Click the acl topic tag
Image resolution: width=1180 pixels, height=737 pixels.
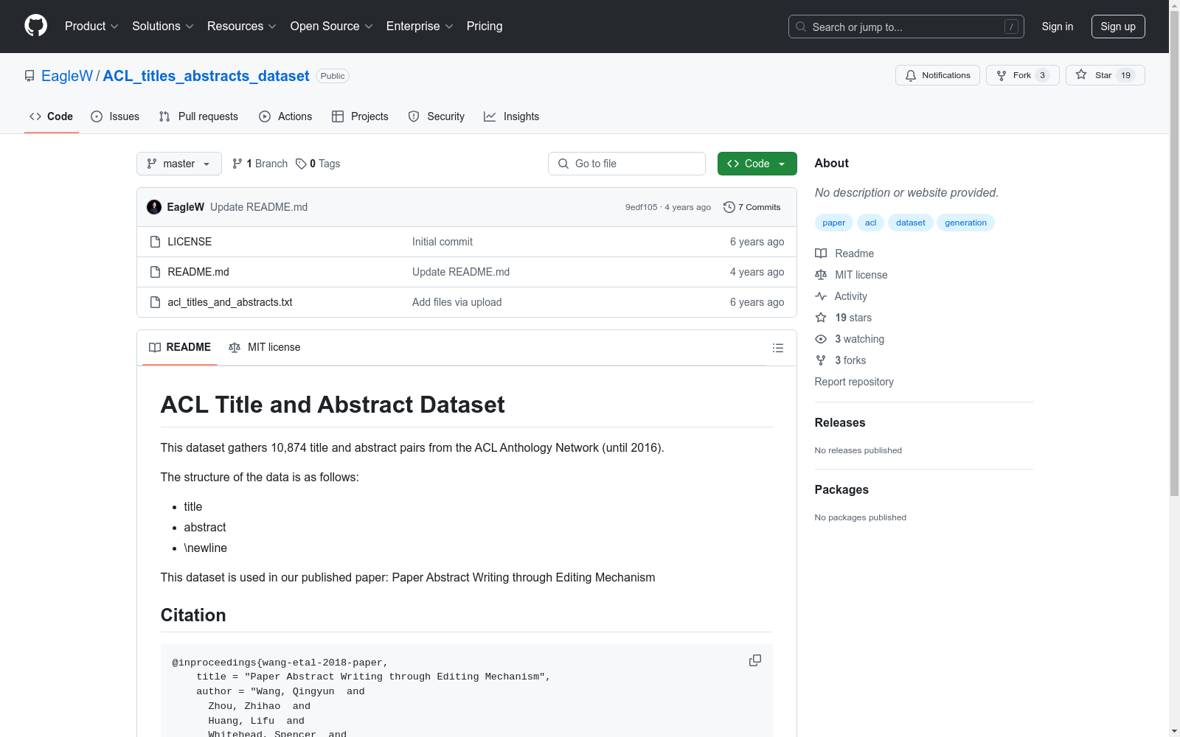871,223
